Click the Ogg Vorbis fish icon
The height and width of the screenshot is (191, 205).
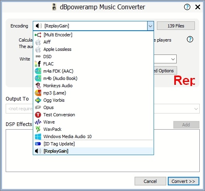38,100
